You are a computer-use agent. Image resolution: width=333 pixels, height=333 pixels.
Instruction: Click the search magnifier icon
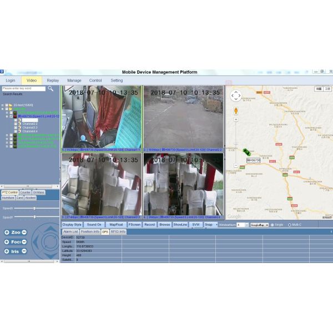(51, 88)
